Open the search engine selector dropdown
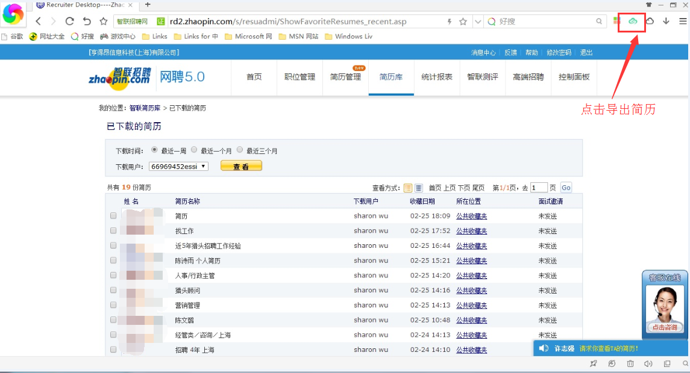This screenshot has width=690, height=373. coord(492,21)
